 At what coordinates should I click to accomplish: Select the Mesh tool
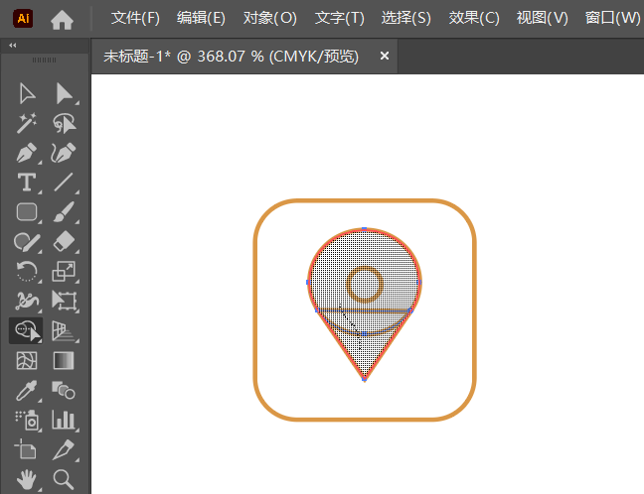(27, 361)
